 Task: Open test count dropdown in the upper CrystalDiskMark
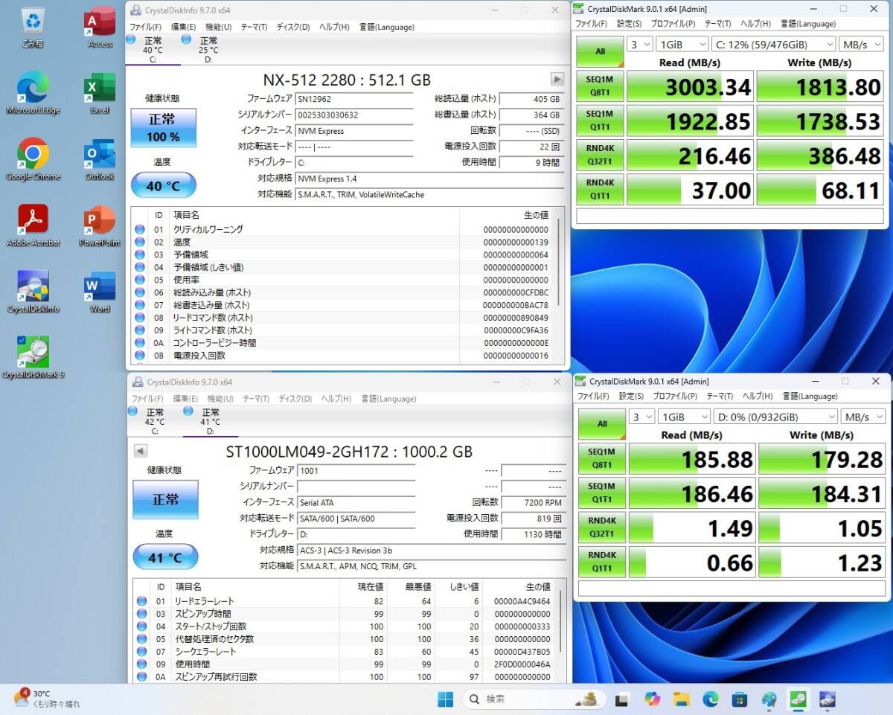pyautogui.click(x=639, y=44)
